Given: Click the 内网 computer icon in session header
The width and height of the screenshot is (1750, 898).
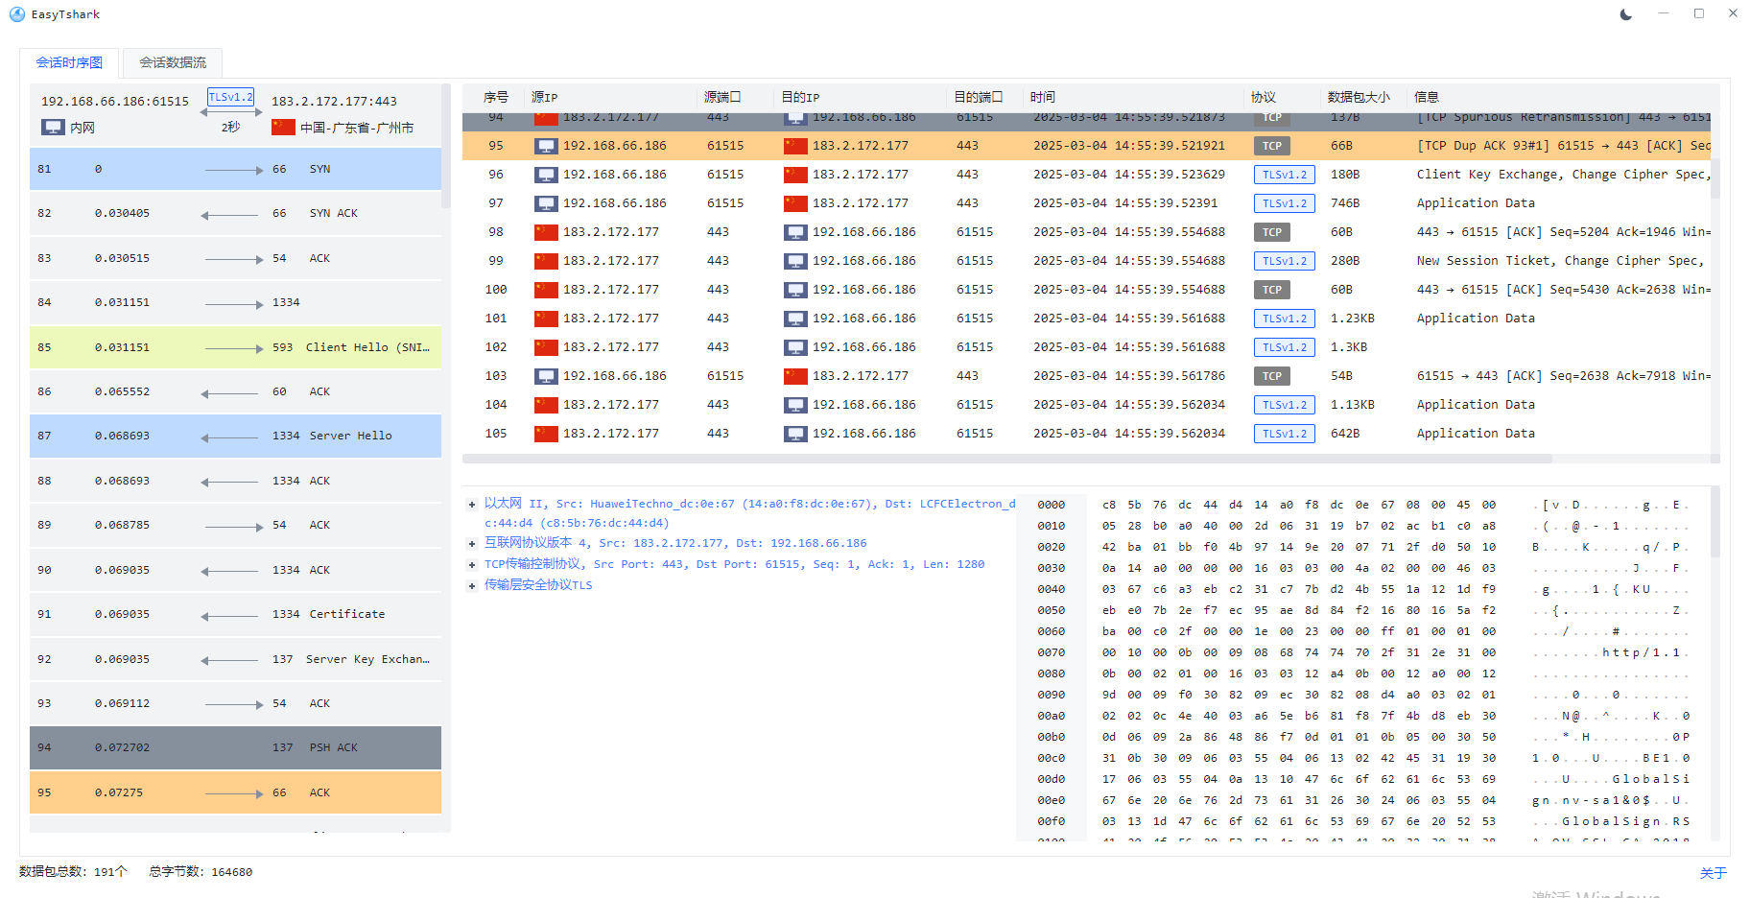Looking at the screenshot, I should click(x=53, y=128).
